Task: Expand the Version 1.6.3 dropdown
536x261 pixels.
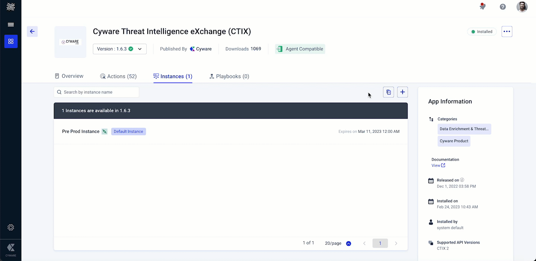Action: coord(119,49)
